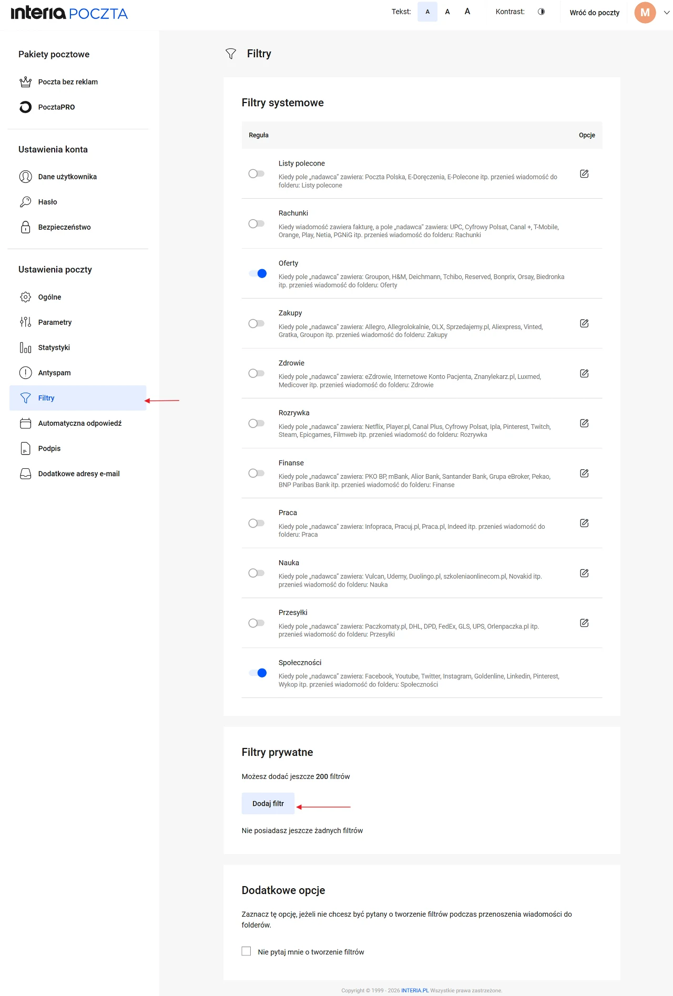673x996 pixels.
Task: Click the bar chart icon beside Statystyki
Action: point(25,347)
